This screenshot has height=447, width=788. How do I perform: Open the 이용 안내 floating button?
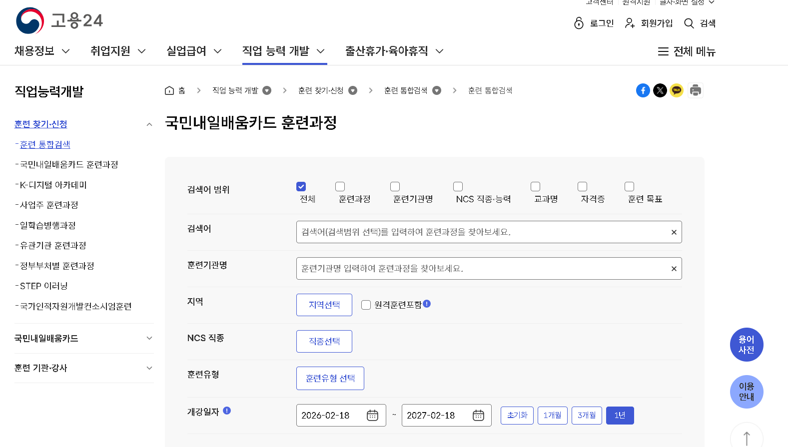coord(747,392)
